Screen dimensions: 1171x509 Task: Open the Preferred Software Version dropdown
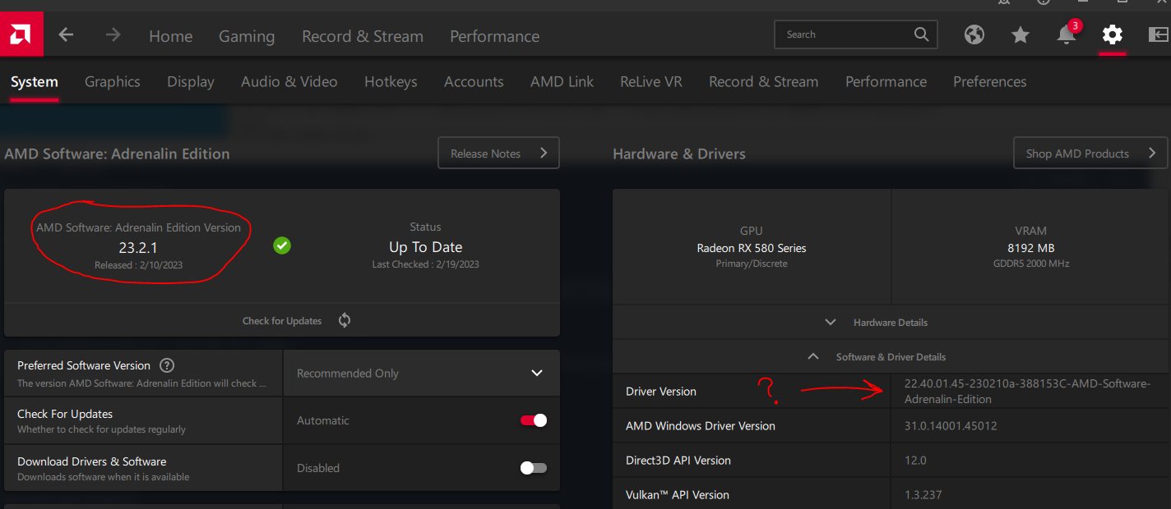tap(421, 374)
